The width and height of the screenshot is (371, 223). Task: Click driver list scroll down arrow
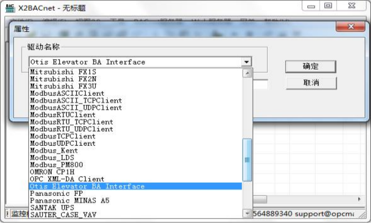[x=247, y=214]
